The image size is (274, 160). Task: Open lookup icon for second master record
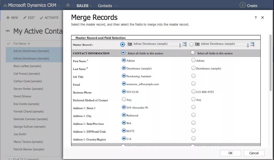coord(252,44)
